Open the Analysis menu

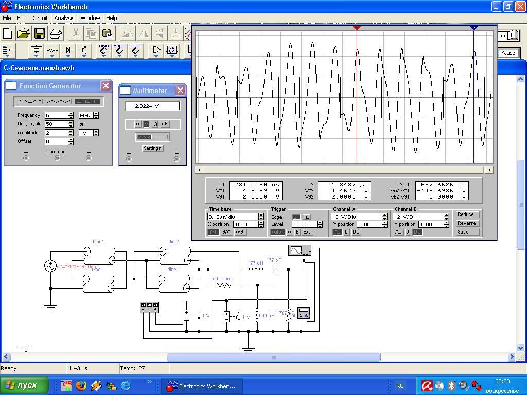(64, 18)
